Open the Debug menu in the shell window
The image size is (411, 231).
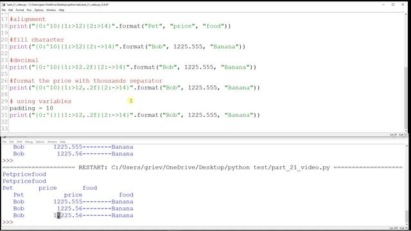(28, 142)
